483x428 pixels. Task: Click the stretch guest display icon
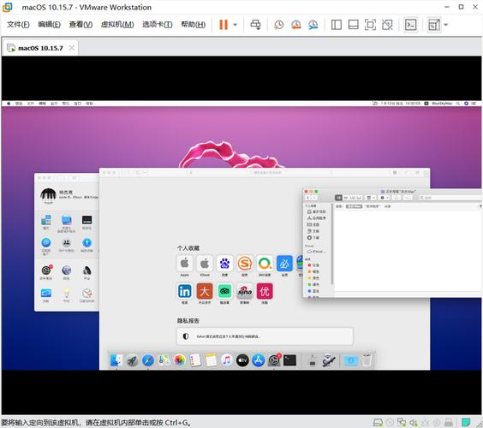[x=434, y=25]
